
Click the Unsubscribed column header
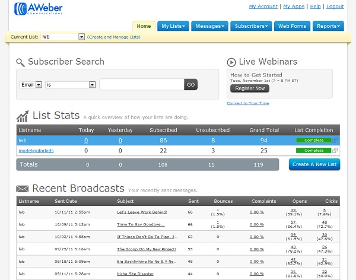coord(213,130)
